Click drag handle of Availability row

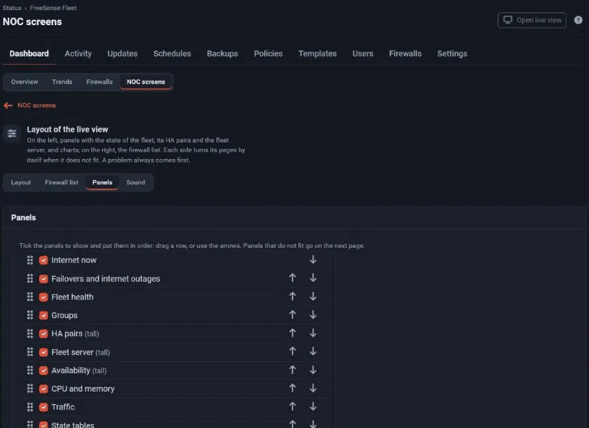[x=30, y=370]
